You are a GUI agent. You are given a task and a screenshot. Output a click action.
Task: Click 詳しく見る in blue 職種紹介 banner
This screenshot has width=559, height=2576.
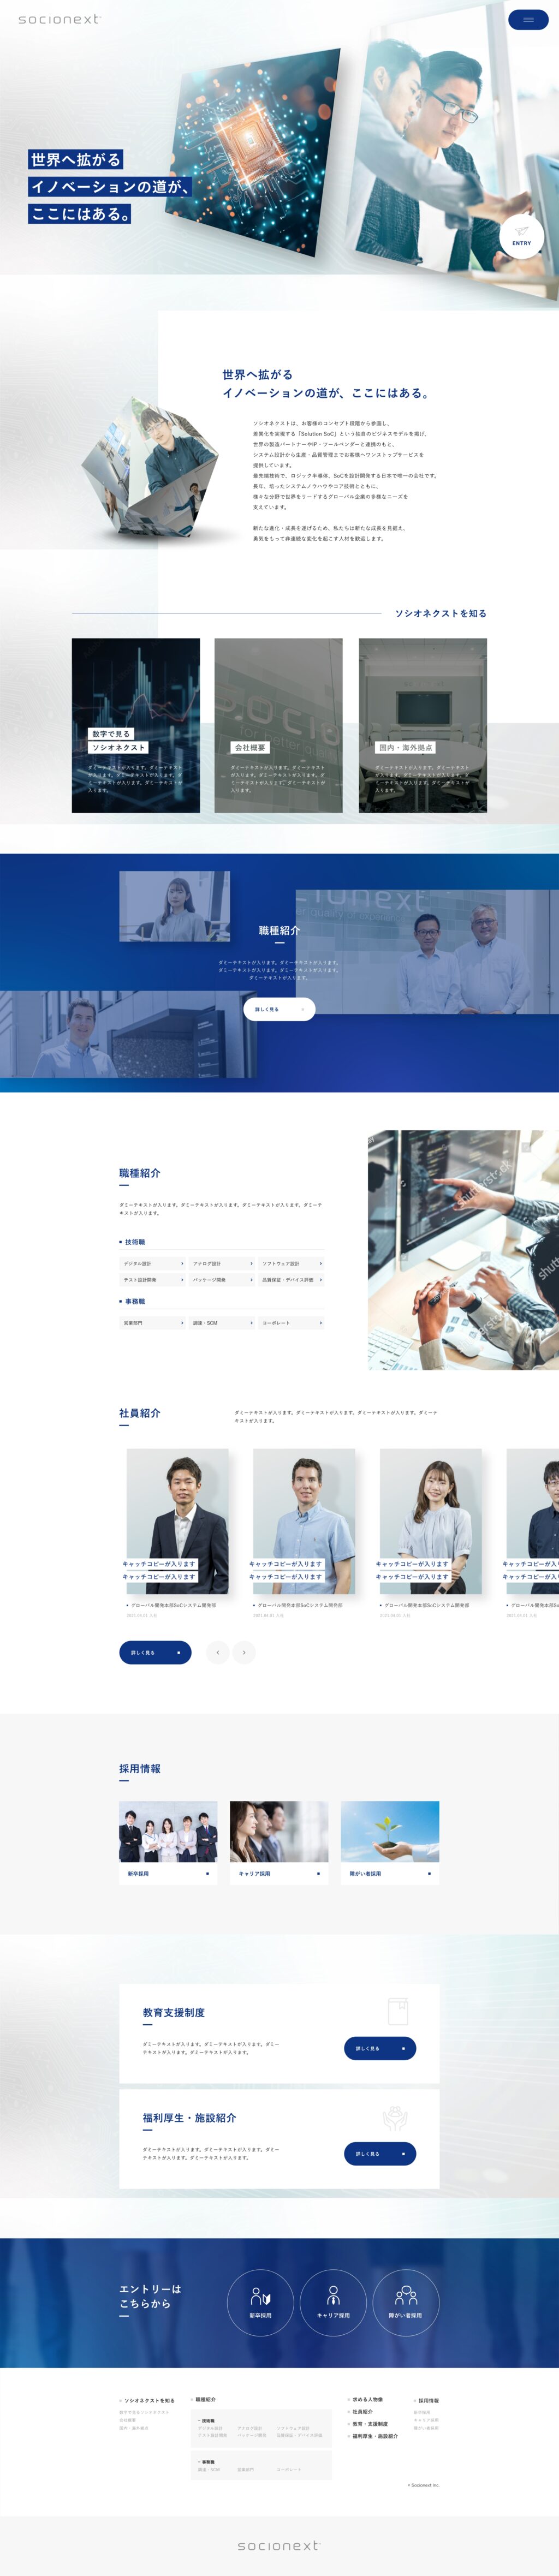[x=279, y=1009]
